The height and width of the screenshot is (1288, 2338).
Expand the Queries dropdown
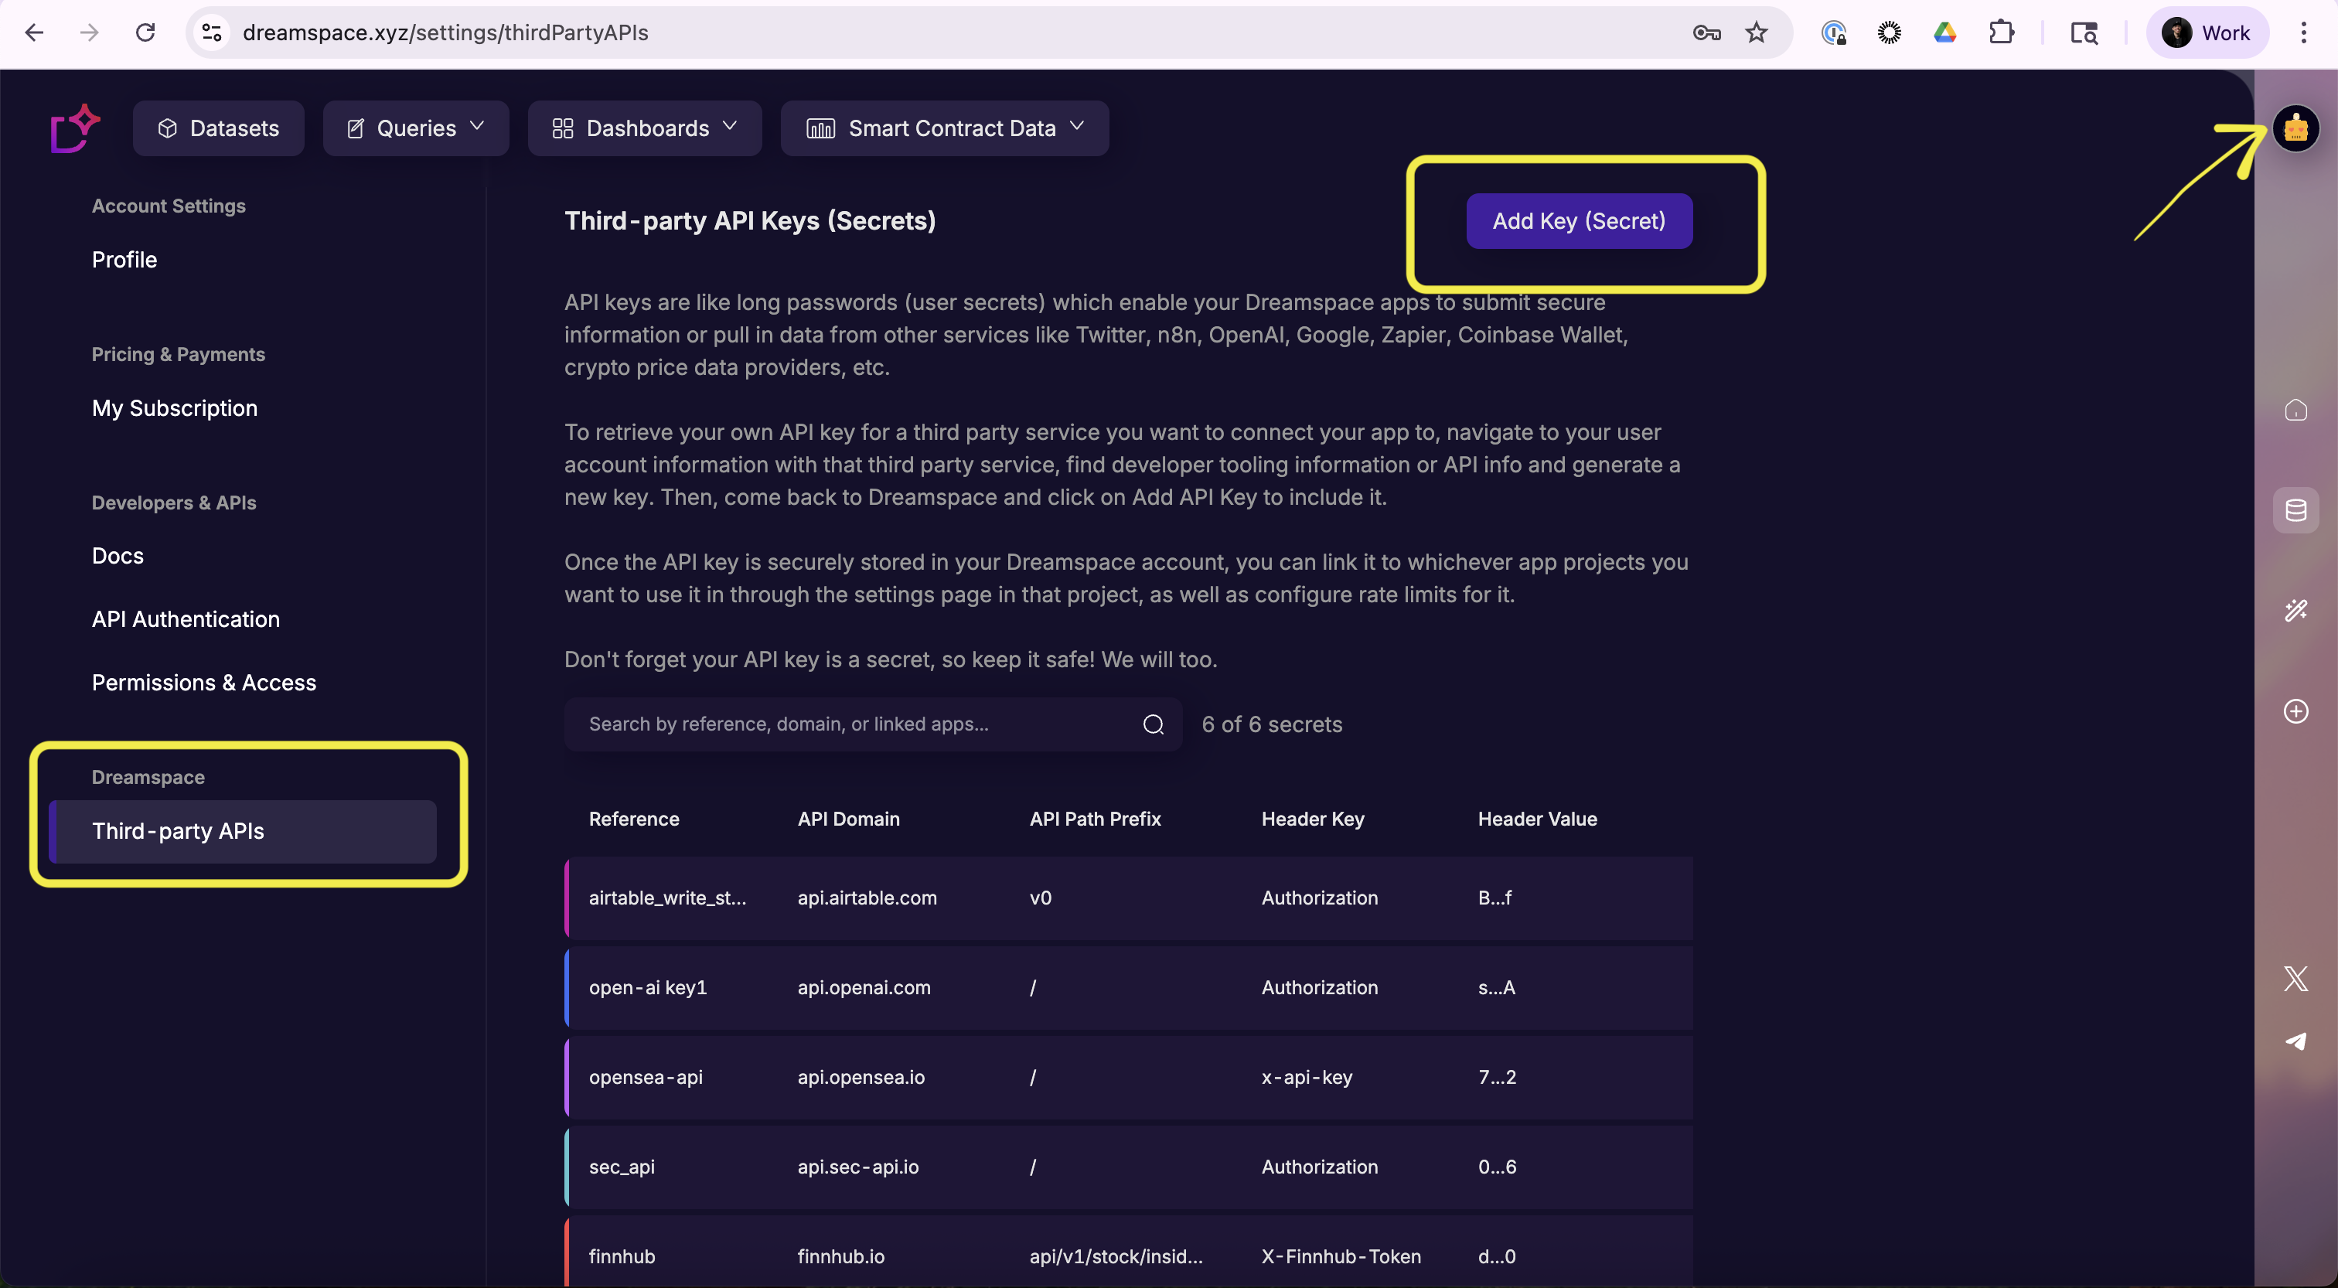pyautogui.click(x=416, y=128)
